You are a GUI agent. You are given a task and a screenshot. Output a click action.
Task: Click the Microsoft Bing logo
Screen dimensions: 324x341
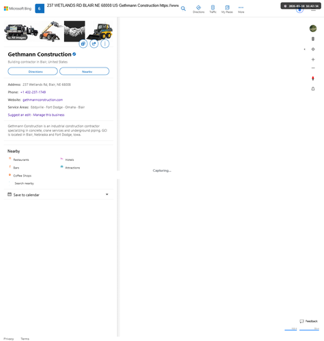point(18,8)
